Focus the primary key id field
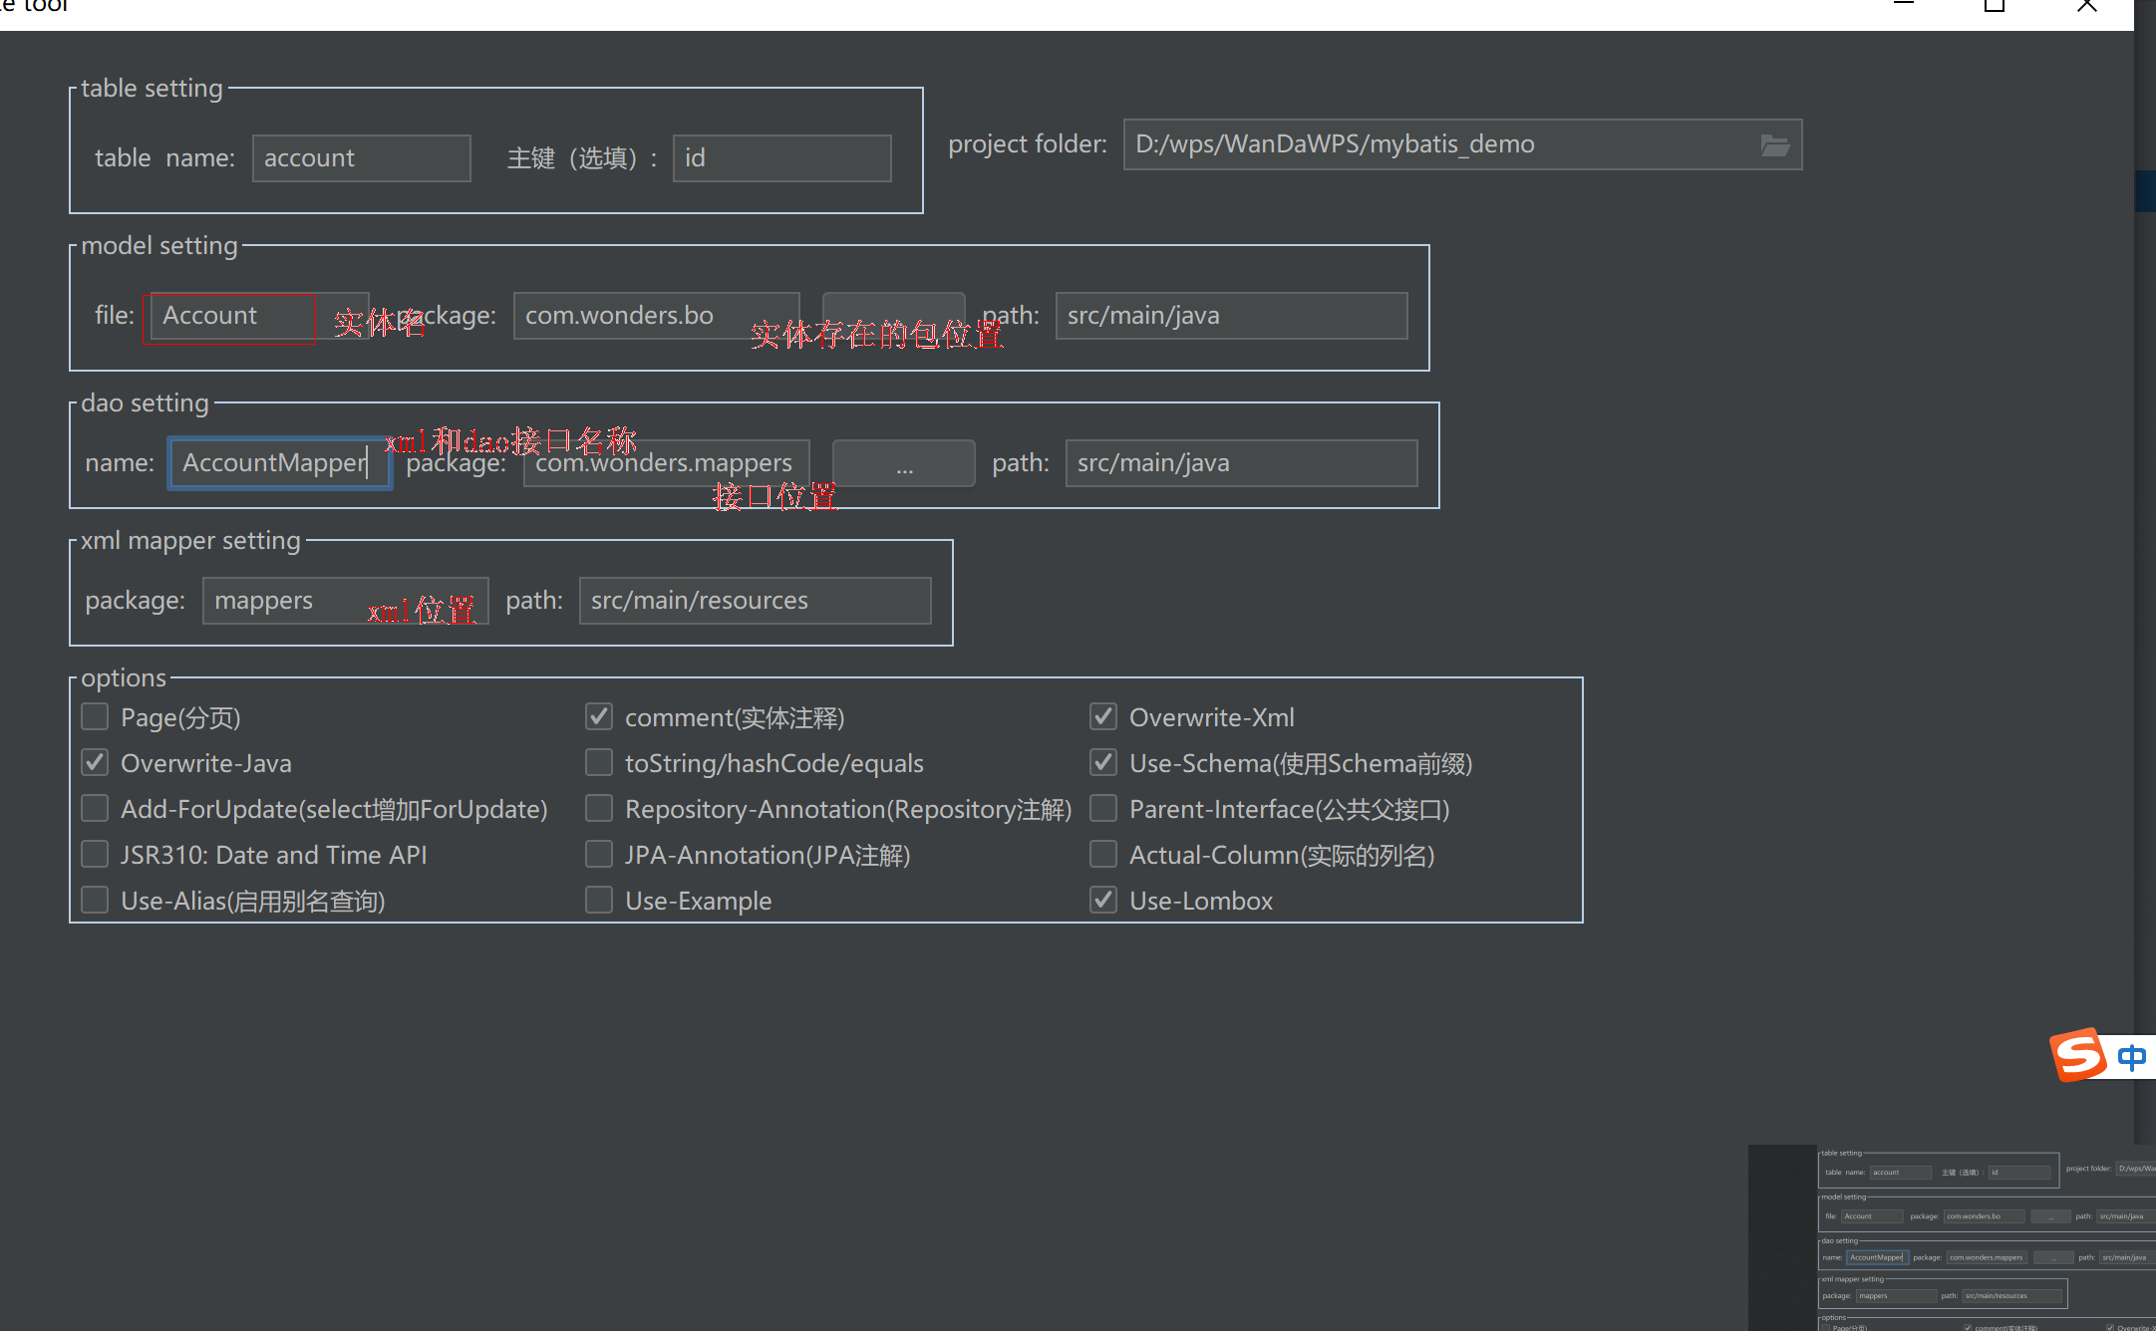The image size is (2156, 1331). (781, 158)
